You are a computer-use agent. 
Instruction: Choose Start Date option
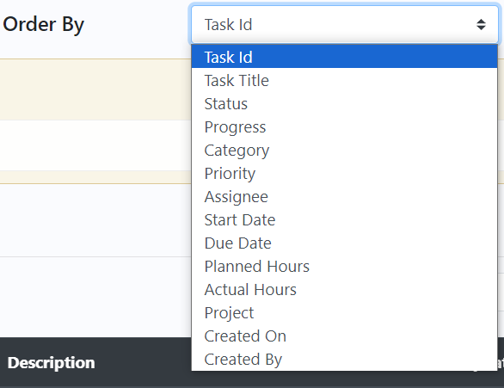pyautogui.click(x=344, y=220)
